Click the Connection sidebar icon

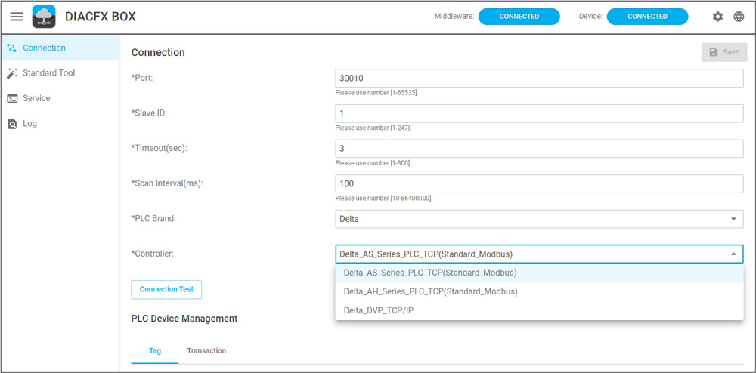11,48
